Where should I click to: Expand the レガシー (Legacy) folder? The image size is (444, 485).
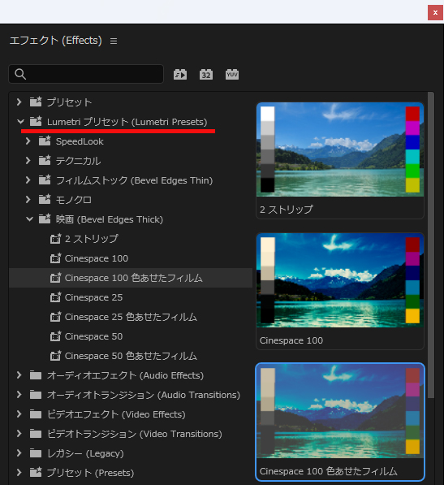[19, 453]
